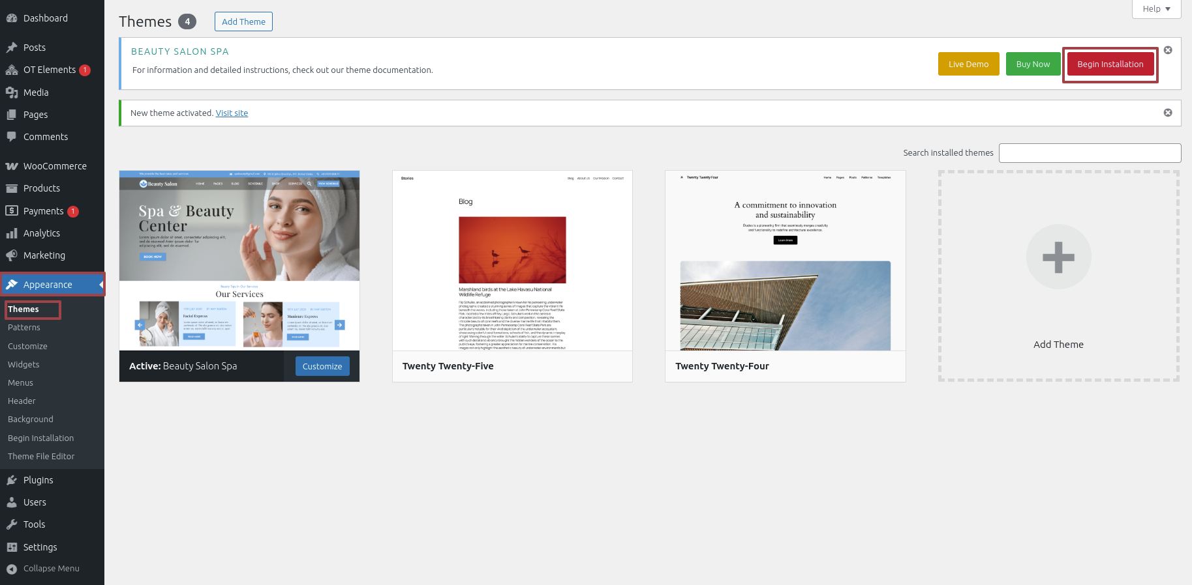The width and height of the screenshot is (1192, 585).
Task: Focus the Search installed themes field
Action: coord(1090,153)
